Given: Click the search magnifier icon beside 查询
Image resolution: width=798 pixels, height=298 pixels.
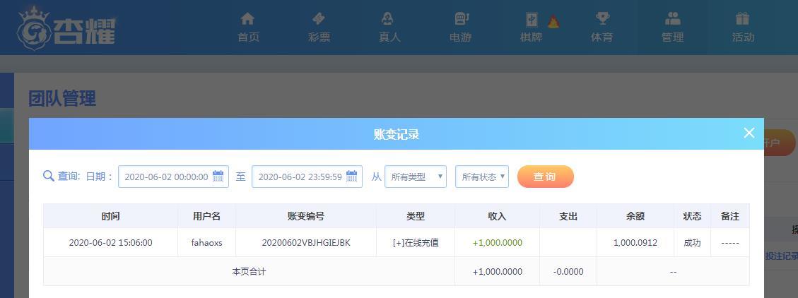Looking at the screenshot, I should tap(48, 176).
